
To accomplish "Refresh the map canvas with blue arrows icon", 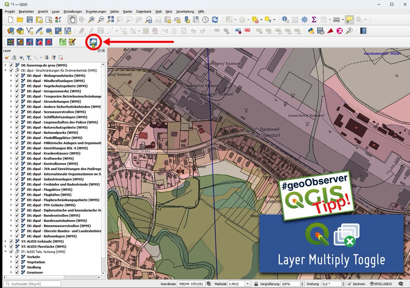I will pos(215,19).
